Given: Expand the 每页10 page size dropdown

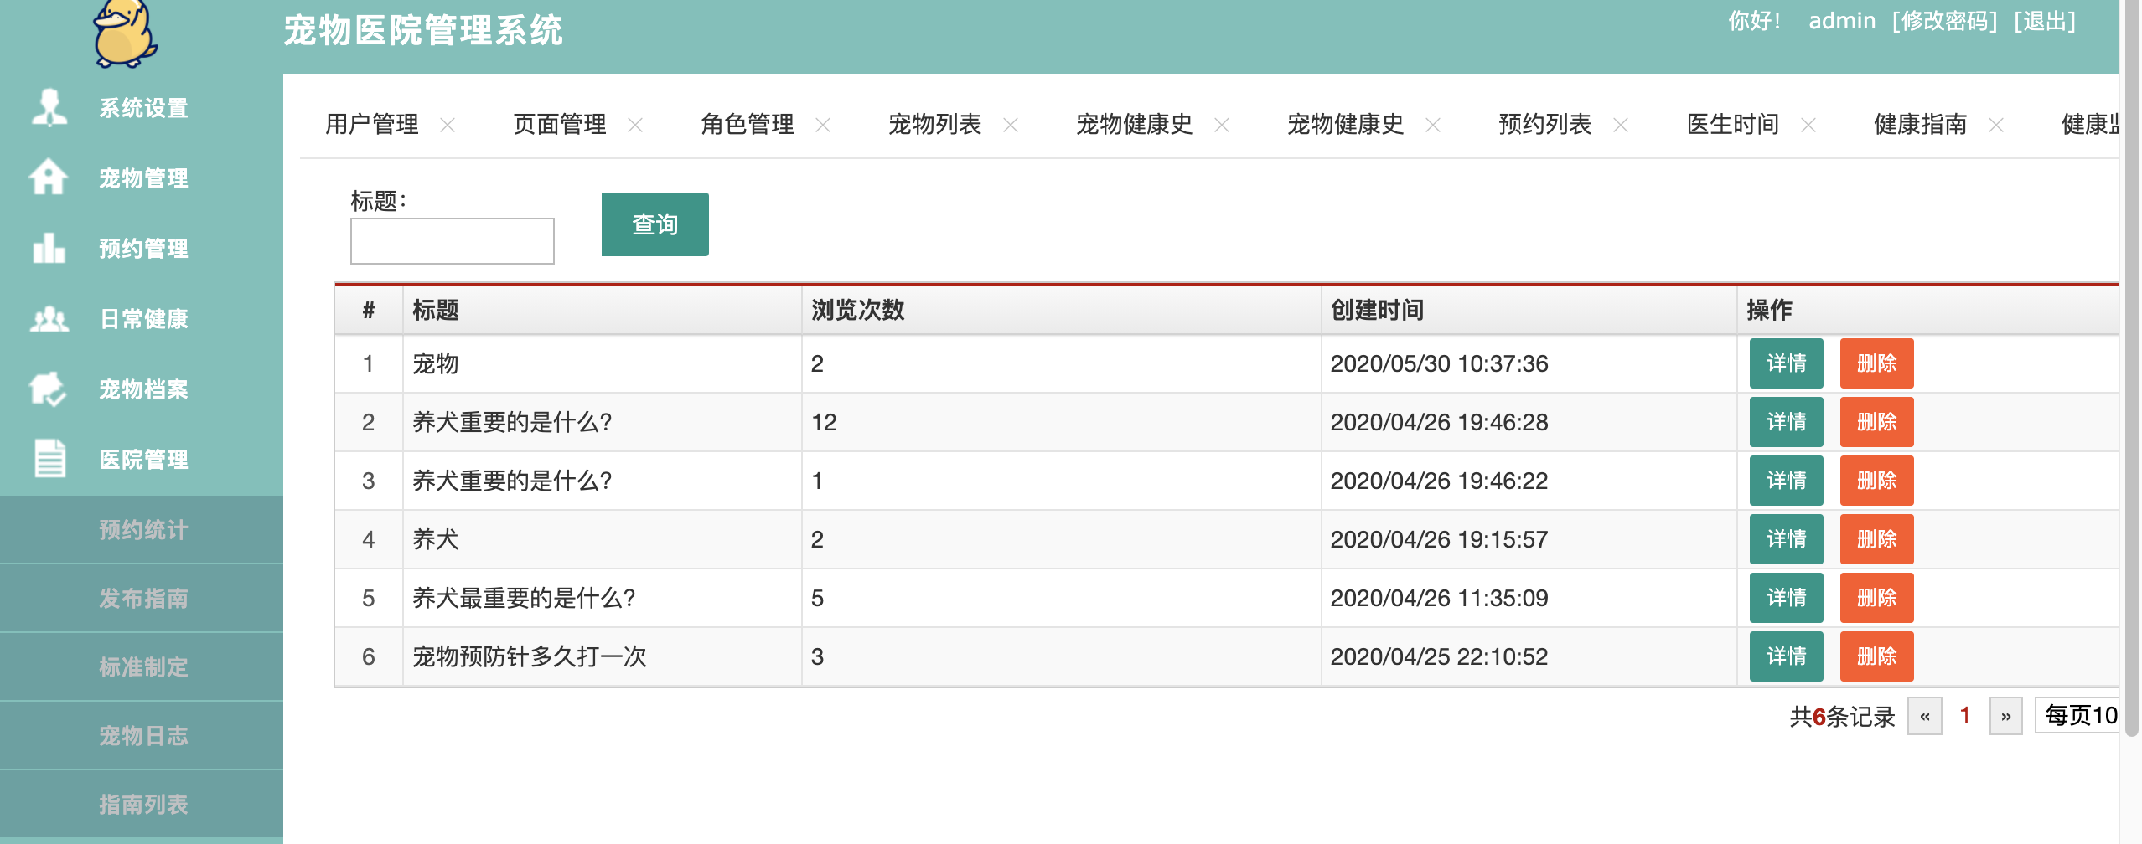Looking at the screenshot, I should coord(2078,716).
